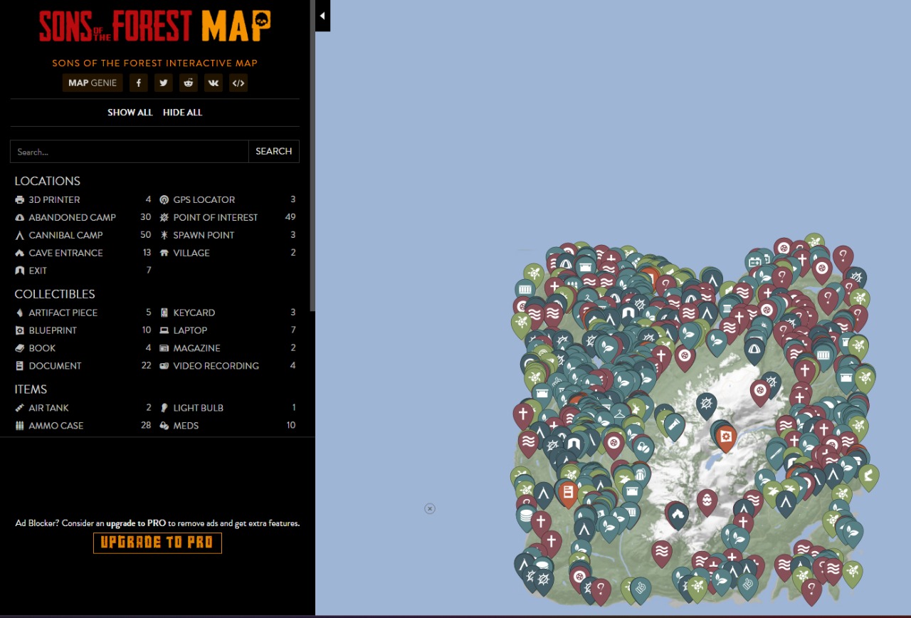Click Show All markers
The image size is (911, 618).
tap(130, 112)
